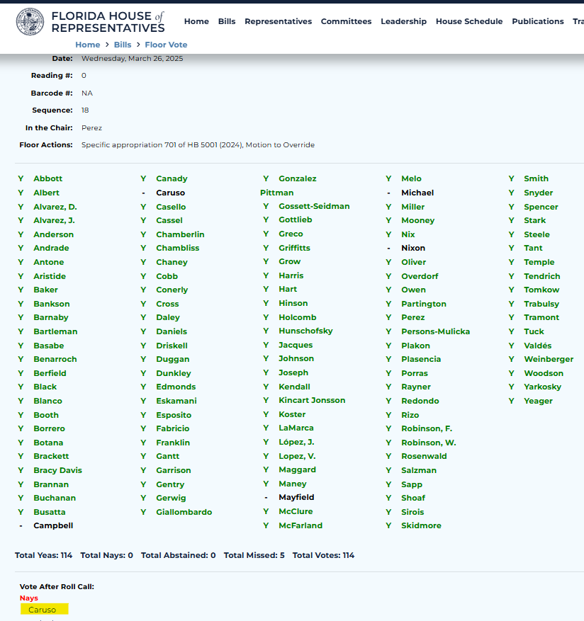Open Representative Smith's link
The image size is (584, 621).
click(536, 178)
